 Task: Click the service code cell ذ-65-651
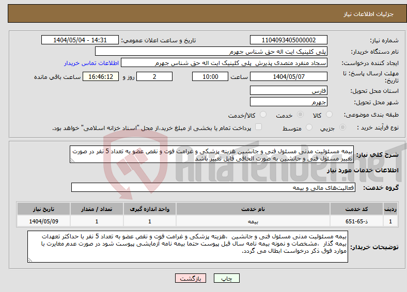(357, 221)
